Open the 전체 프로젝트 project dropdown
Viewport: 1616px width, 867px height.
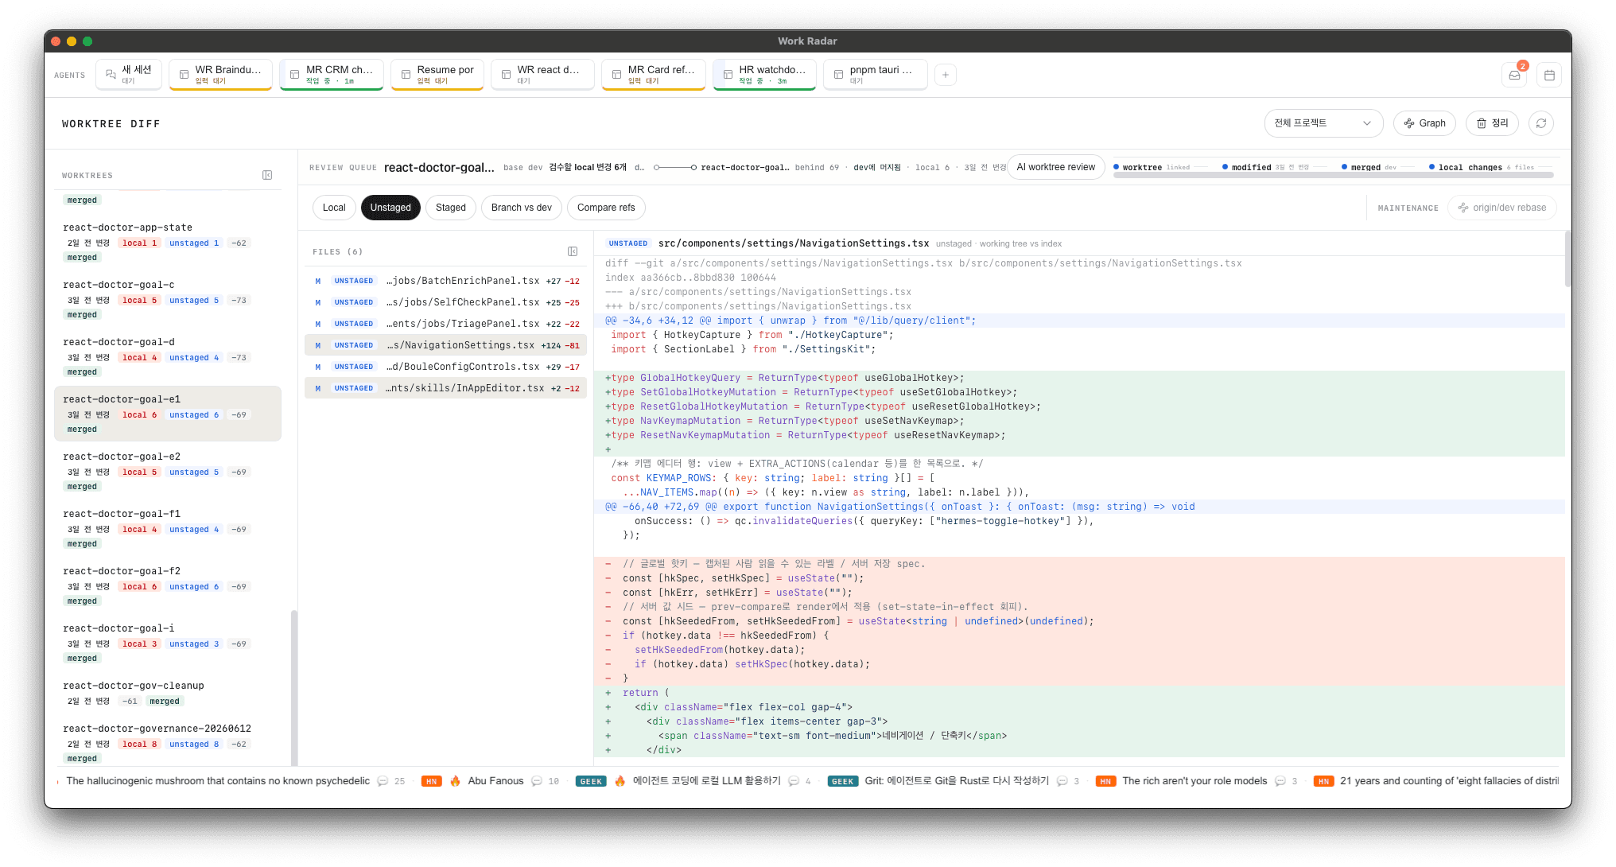pyautogui.click(x=1323, y=123)
